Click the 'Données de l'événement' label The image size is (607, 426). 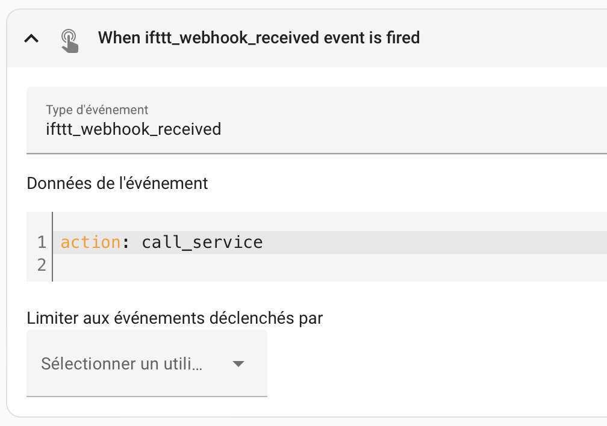(x=117, y=184)
